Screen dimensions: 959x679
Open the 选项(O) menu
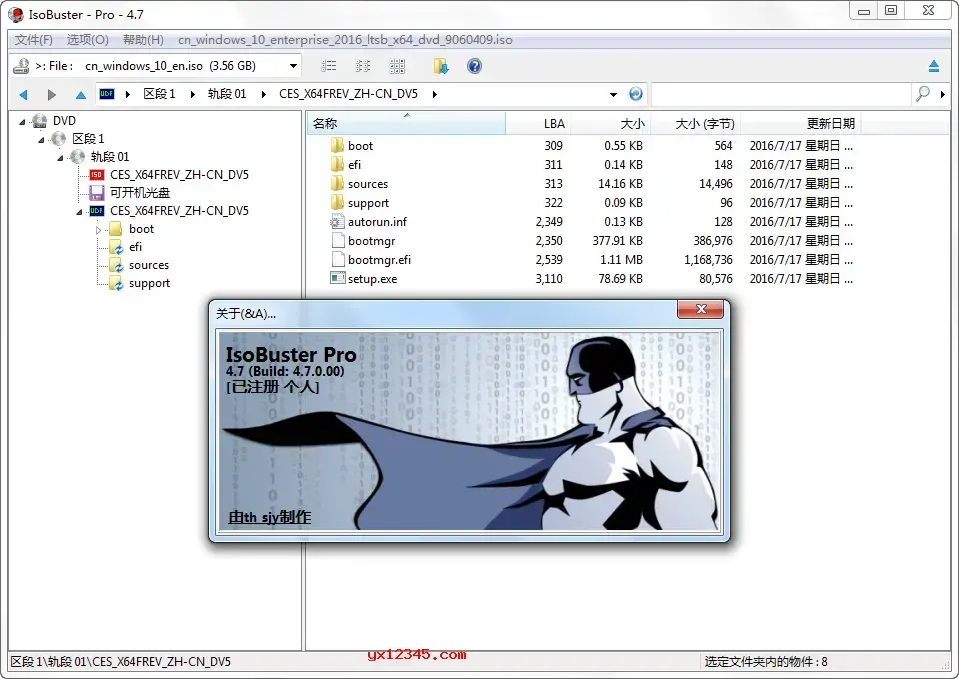(x=88, y=40)
